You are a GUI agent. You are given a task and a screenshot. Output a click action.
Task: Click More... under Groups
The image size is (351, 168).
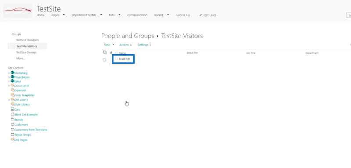point(21,59)
